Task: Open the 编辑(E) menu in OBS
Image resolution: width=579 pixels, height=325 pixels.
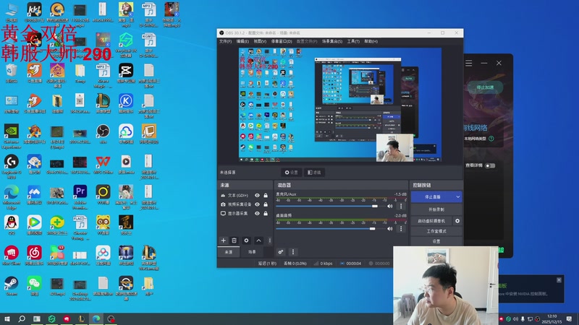Action: [x=242, y=41]
